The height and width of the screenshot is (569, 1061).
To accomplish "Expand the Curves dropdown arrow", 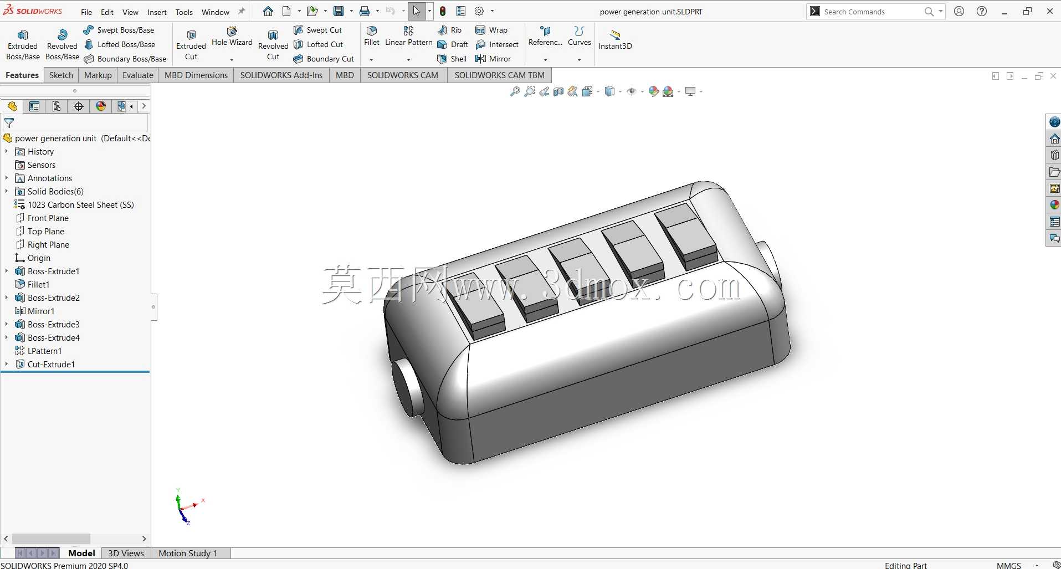I will click(x=579, y=60).
